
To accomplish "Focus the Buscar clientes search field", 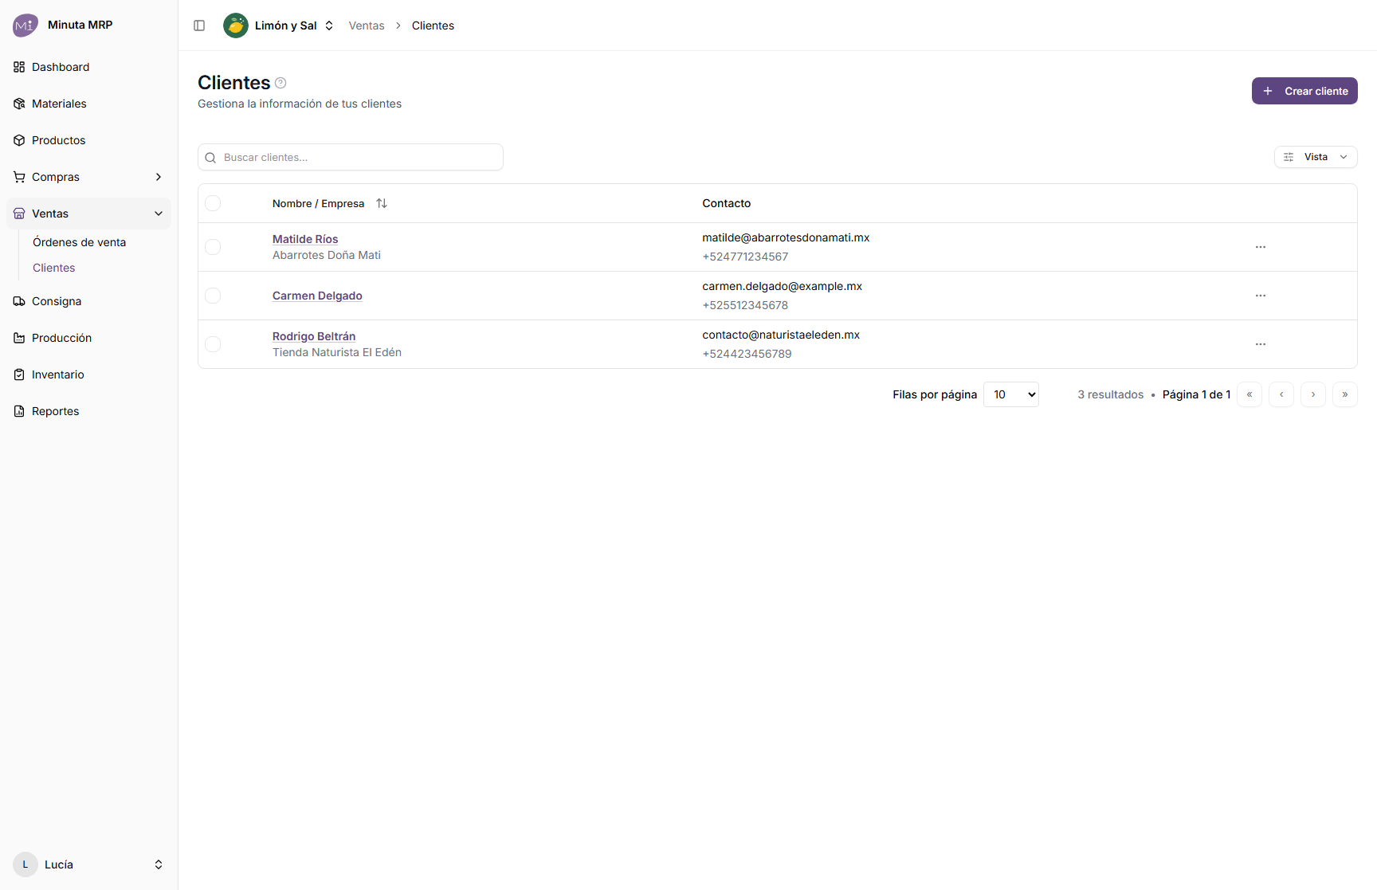I will (351, 157).
